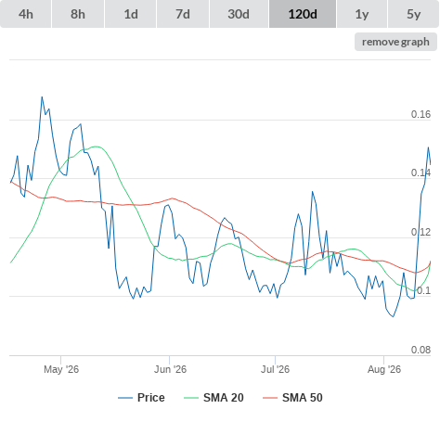Hide the SMA 20 legend series
Image resolution: width=440 pixels, height=422 pixels.
214,398
